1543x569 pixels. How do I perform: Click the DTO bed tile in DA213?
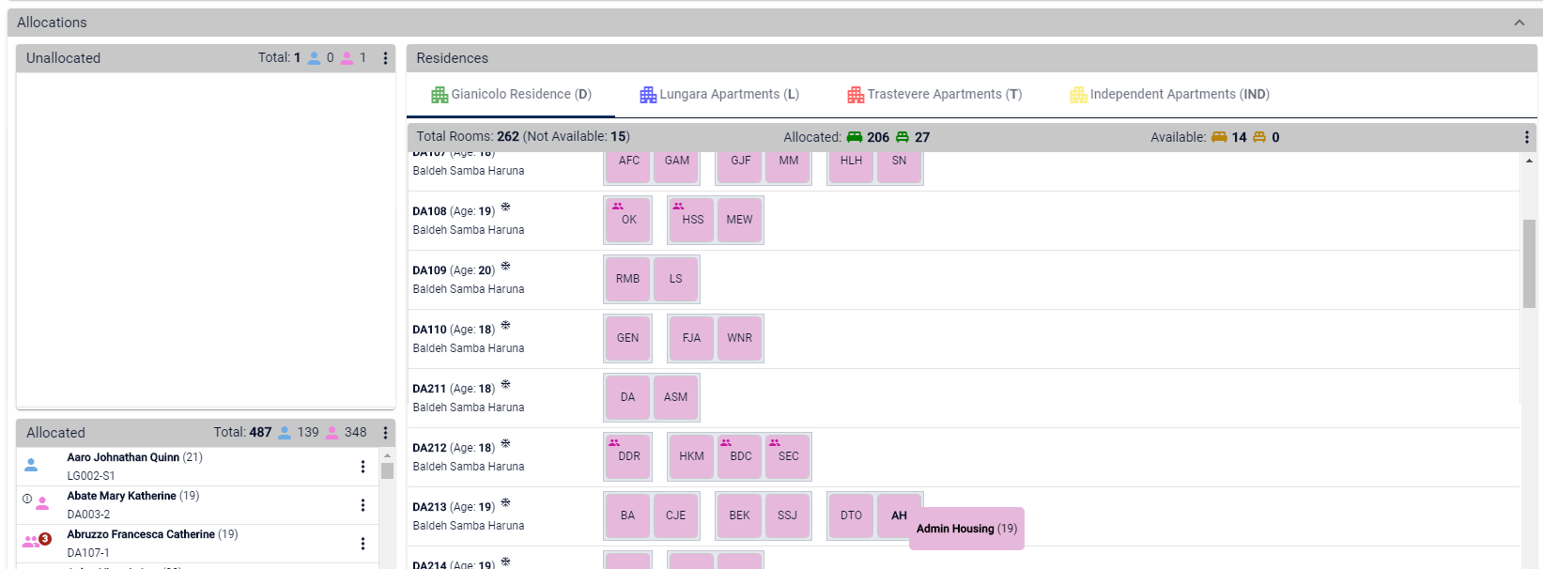tap(852, 515)
